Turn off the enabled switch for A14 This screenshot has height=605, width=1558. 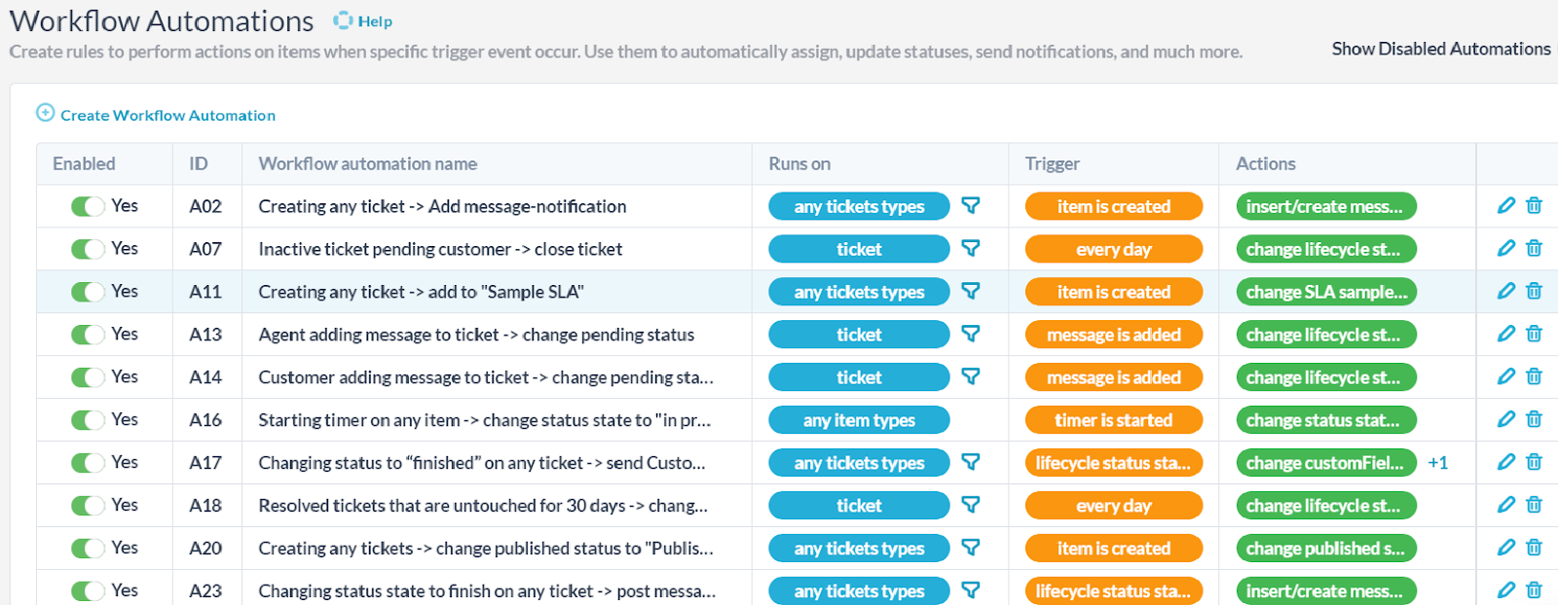click(x=88, y=377)
